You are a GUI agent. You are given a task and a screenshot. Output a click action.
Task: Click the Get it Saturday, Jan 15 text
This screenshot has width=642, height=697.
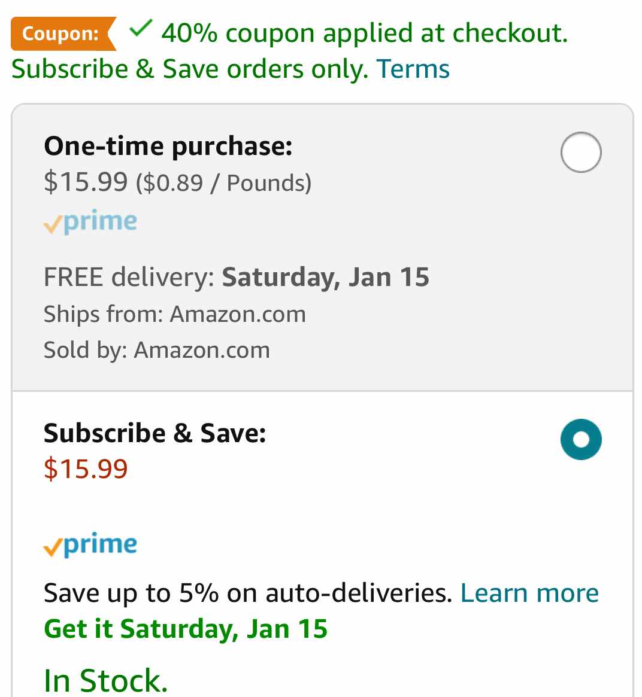click(186, 629)
